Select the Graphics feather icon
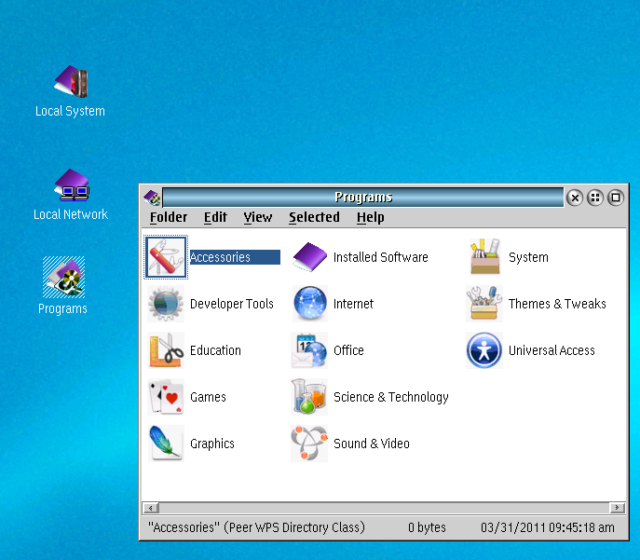This screenshot has width=640, height=560. 166,444
